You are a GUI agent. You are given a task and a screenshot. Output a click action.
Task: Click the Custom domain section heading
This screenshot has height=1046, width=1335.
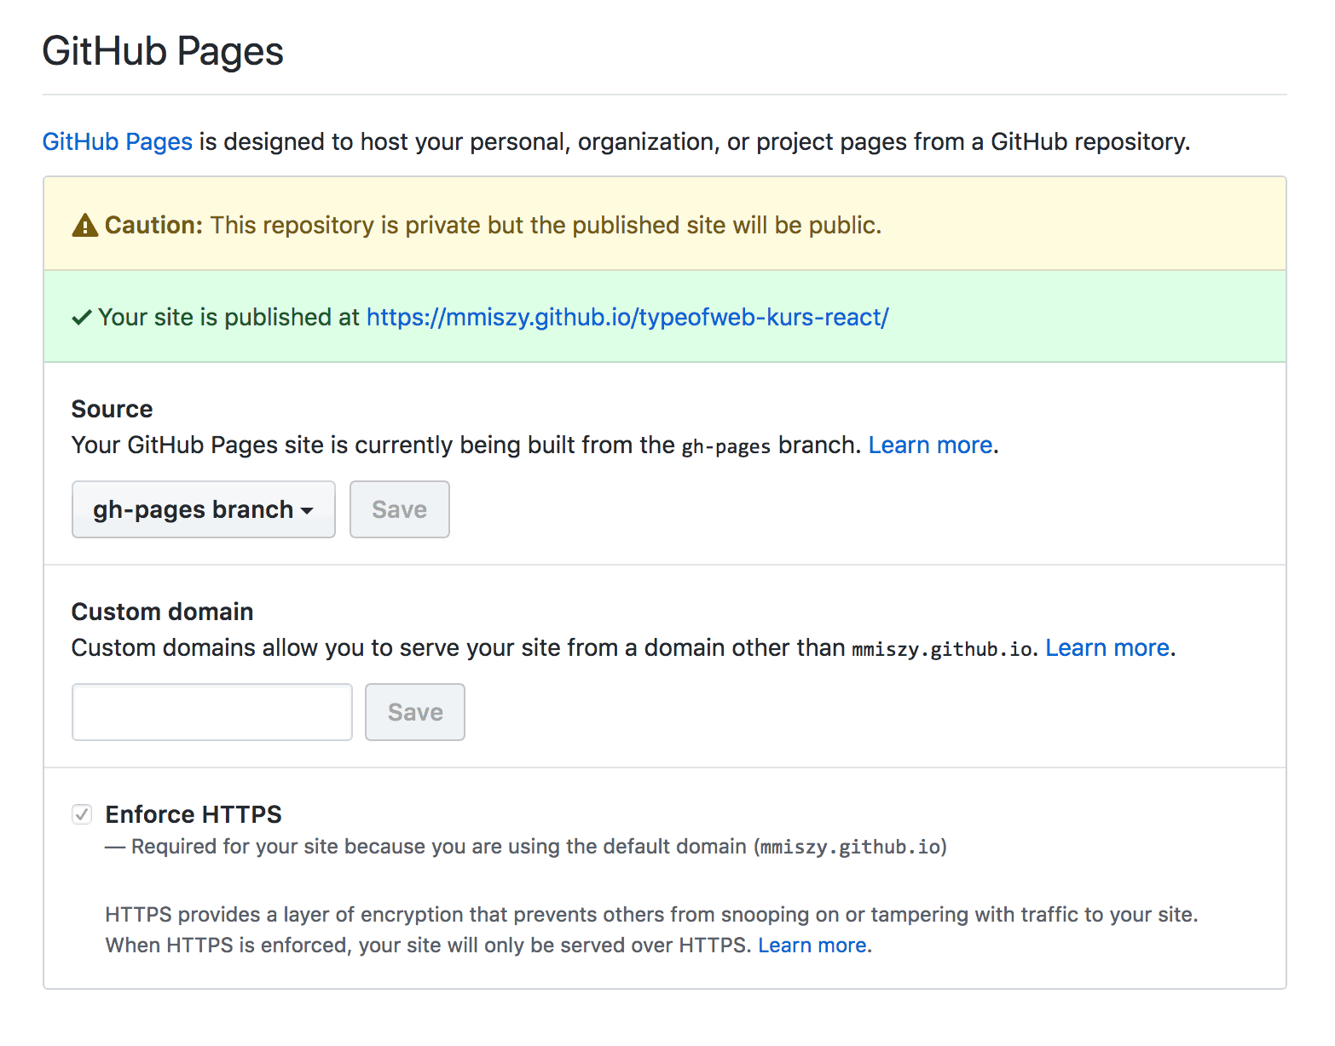click(x=162, y=612)
